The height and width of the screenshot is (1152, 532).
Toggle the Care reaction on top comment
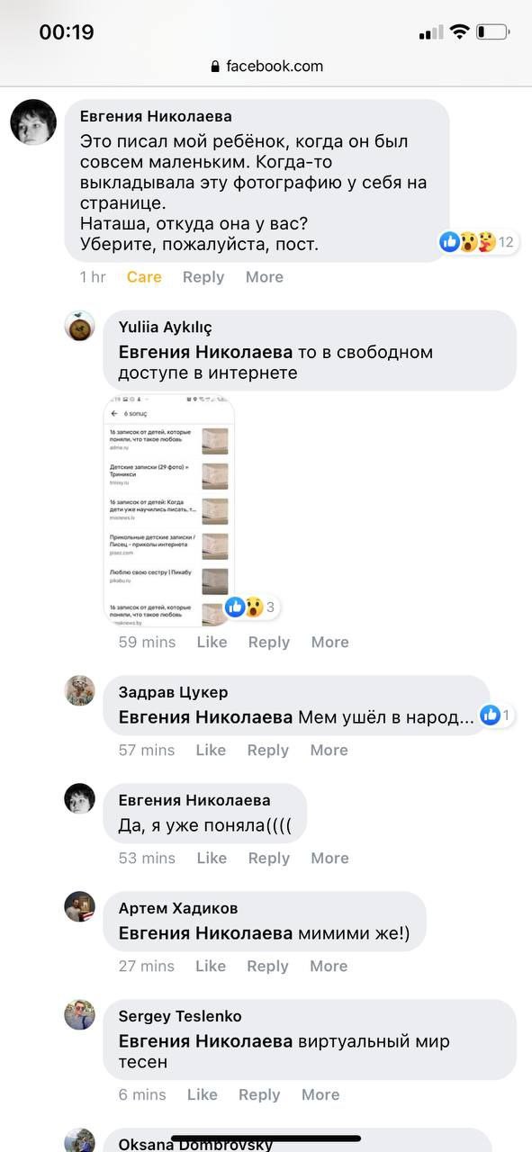tap(144, 277)
